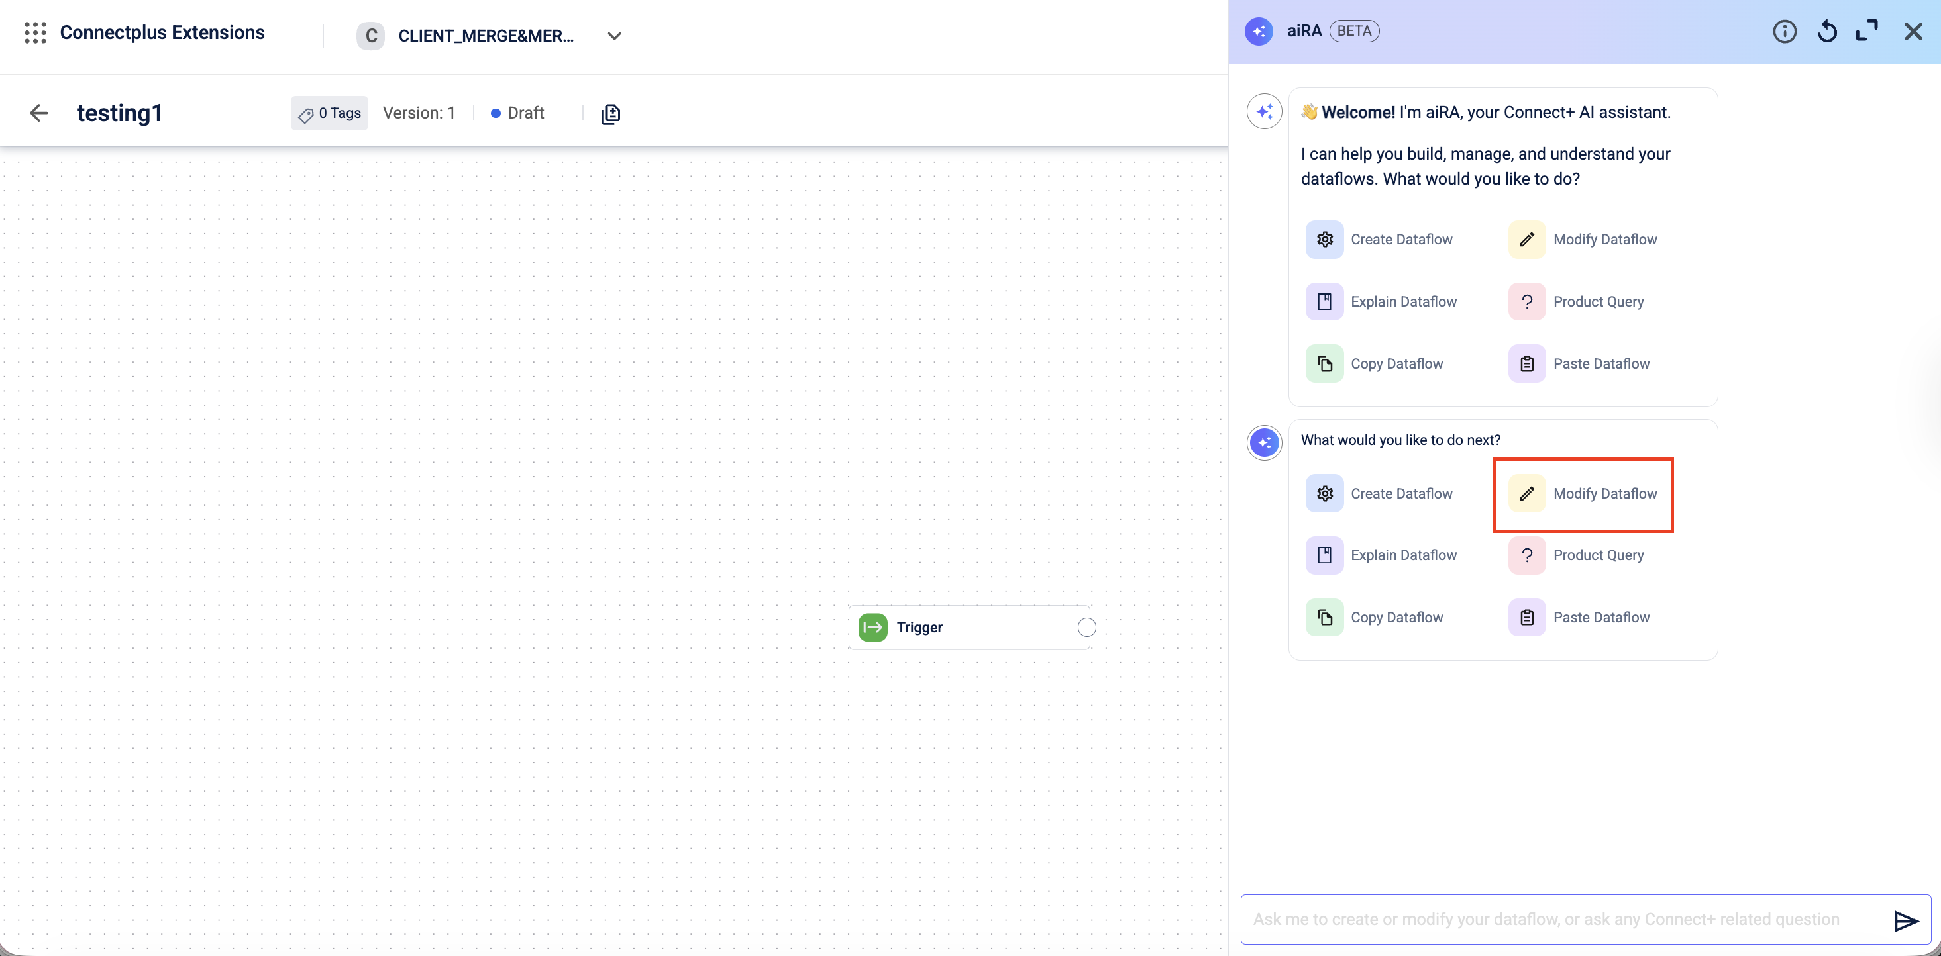Click the aiRA info icon
Screen dimensions: 1941x956
tap(1783, 32)
